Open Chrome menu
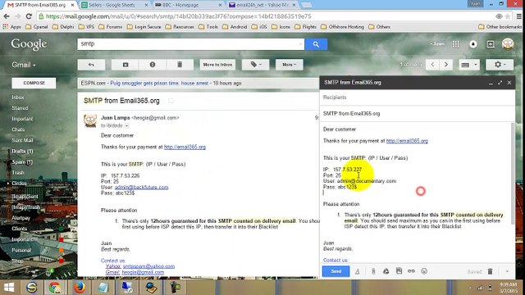This screenshot has height=295, width=525. pos(518,16)
